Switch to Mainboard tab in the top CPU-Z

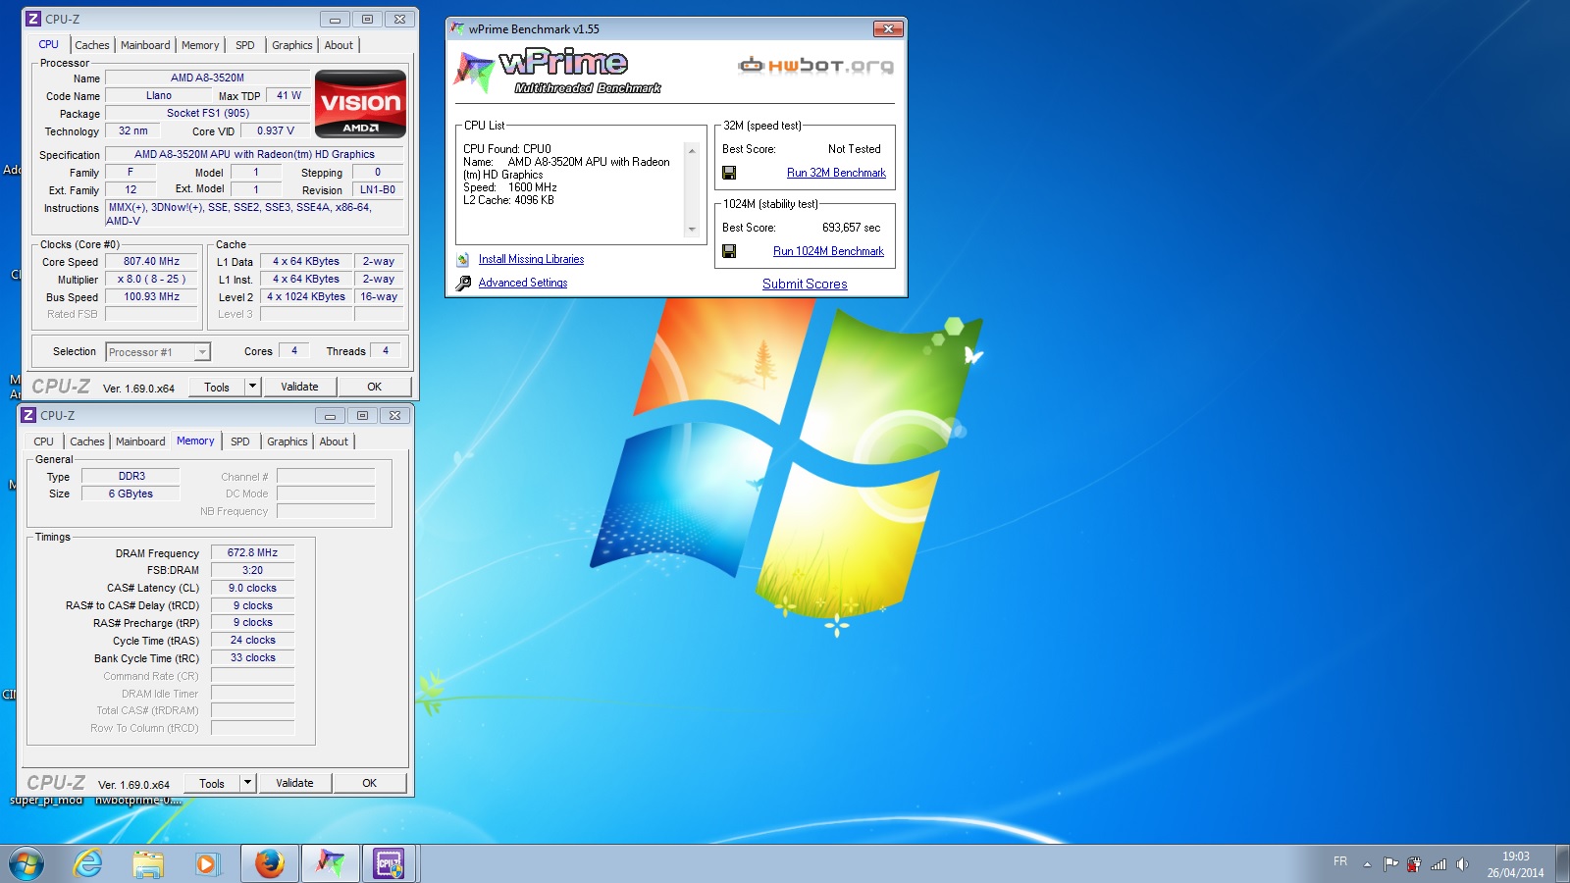pyautogui.click(x=145, y=45)
